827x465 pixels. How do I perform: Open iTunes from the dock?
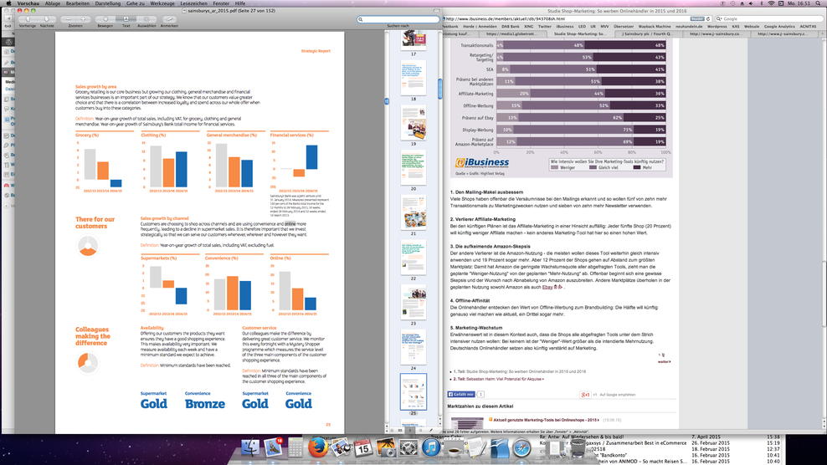431,447
